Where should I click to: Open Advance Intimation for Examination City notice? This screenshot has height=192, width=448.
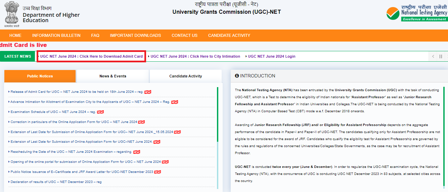(90, 102)
